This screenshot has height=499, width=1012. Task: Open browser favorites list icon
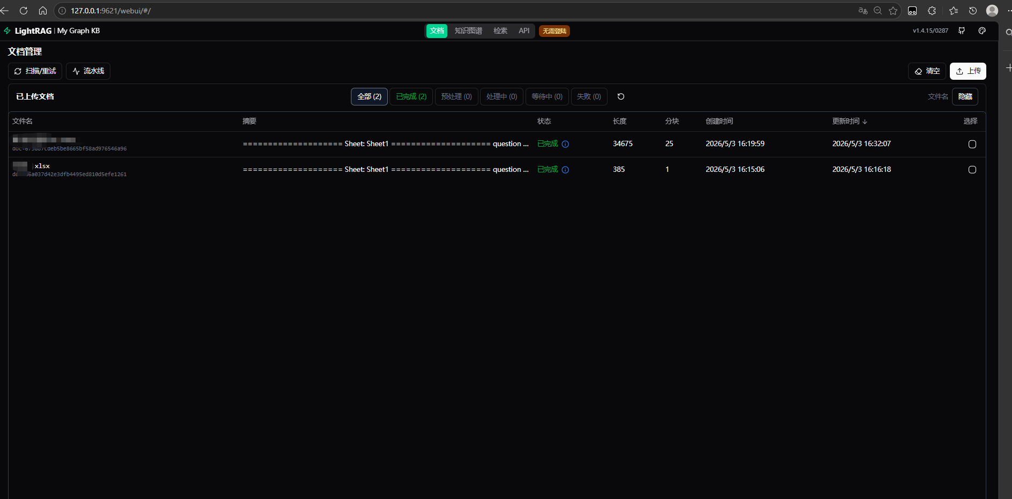tap(954, 11)
